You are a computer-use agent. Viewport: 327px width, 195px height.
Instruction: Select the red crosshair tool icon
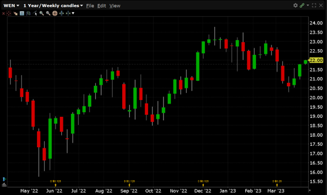[x=8, y=13]
